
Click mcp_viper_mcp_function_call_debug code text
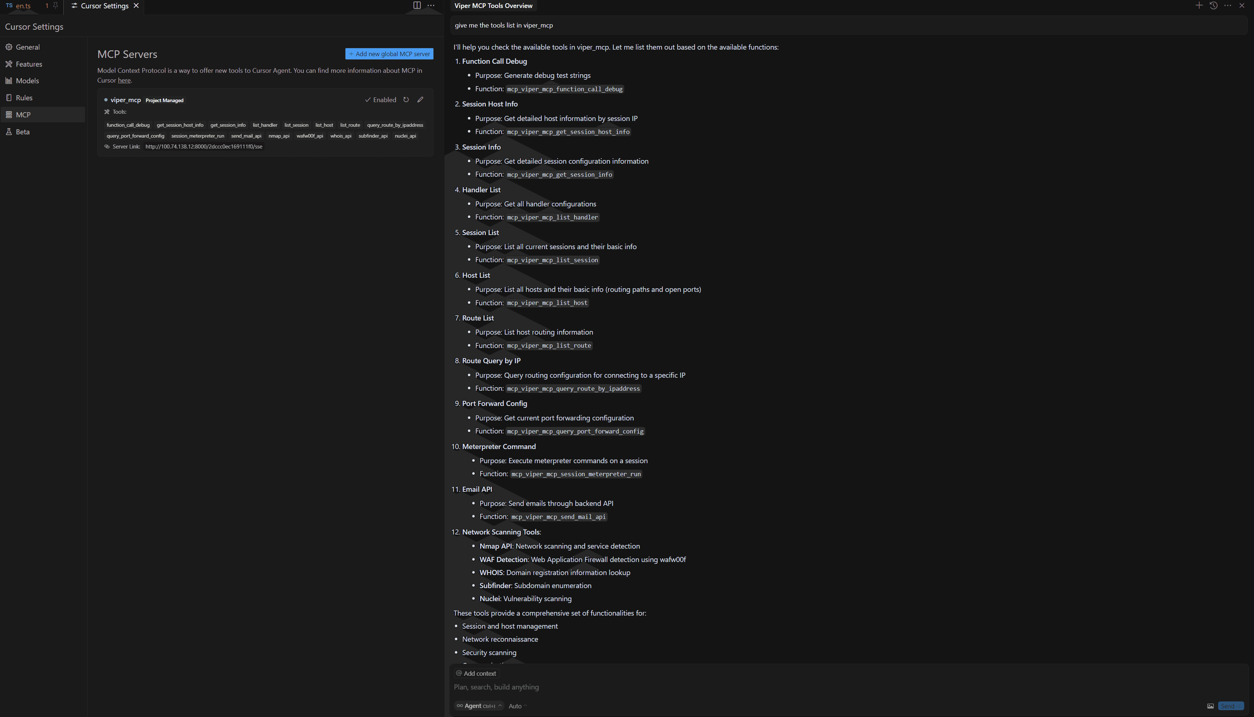click(x=565, y=89)
